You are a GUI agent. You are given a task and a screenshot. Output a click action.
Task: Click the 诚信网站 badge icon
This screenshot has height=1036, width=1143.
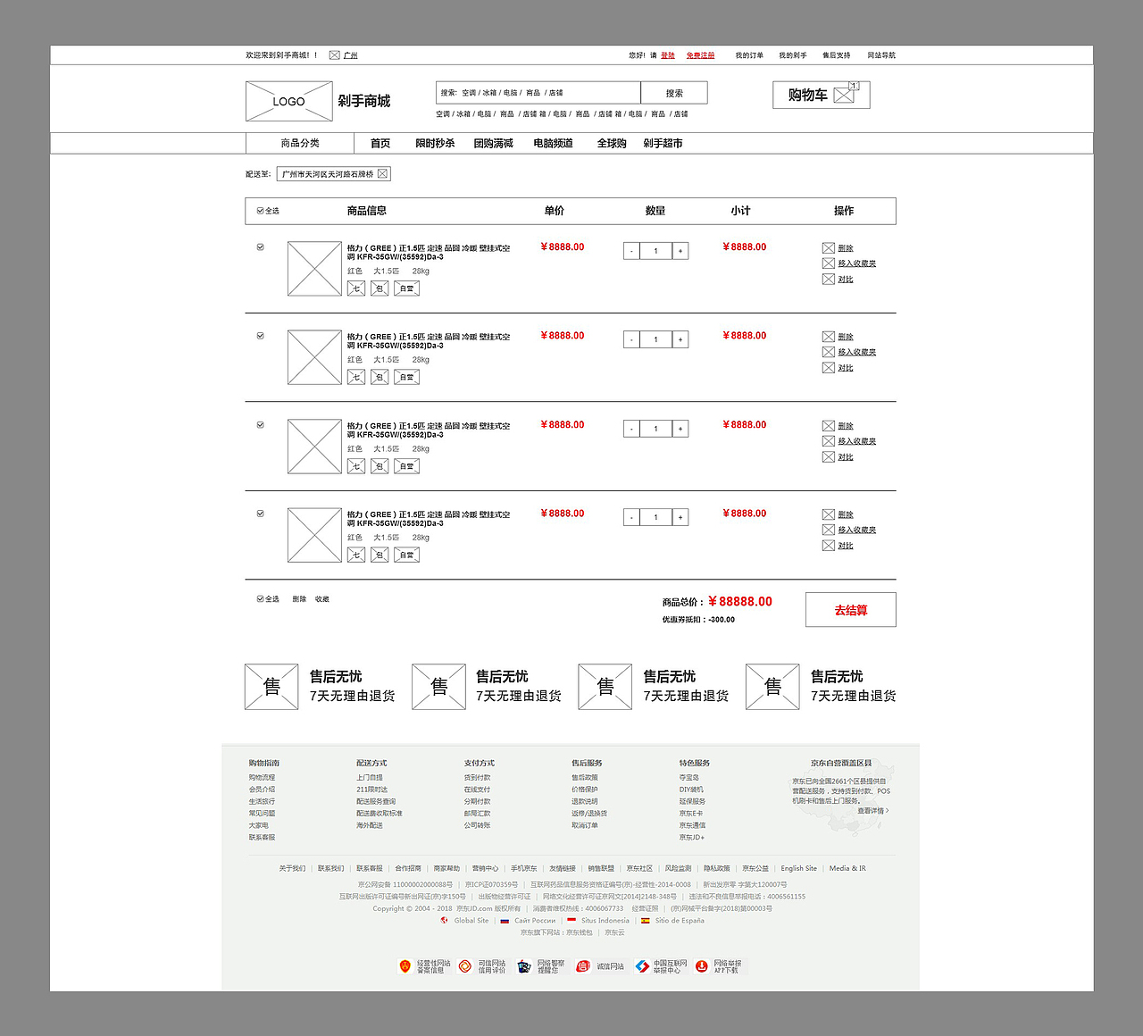pos(583,966)
